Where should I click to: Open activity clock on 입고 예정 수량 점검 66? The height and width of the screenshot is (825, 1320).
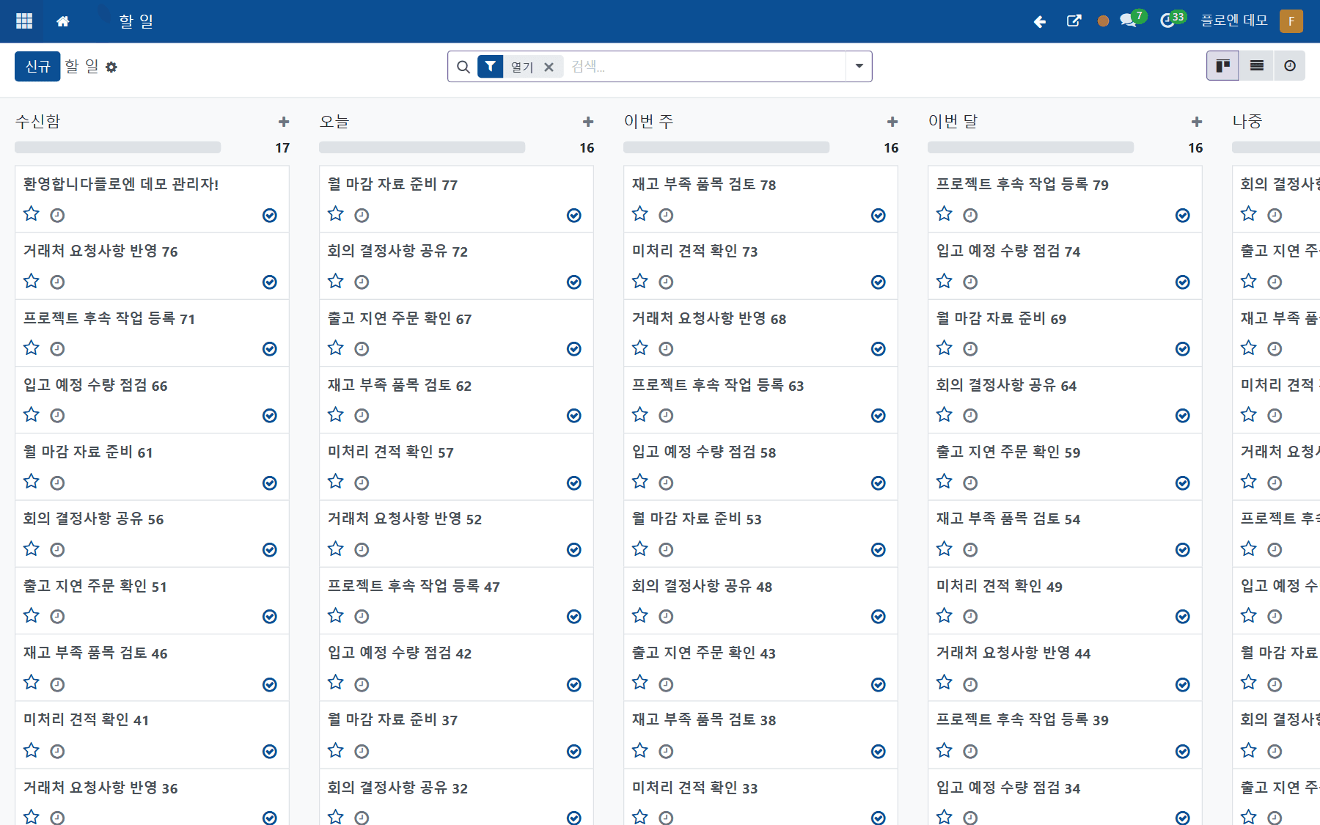tap(57, 416)
